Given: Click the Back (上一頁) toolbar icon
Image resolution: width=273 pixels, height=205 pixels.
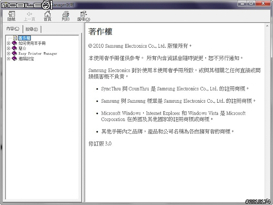Looking at the screenshot, I should tap(29, 16).
